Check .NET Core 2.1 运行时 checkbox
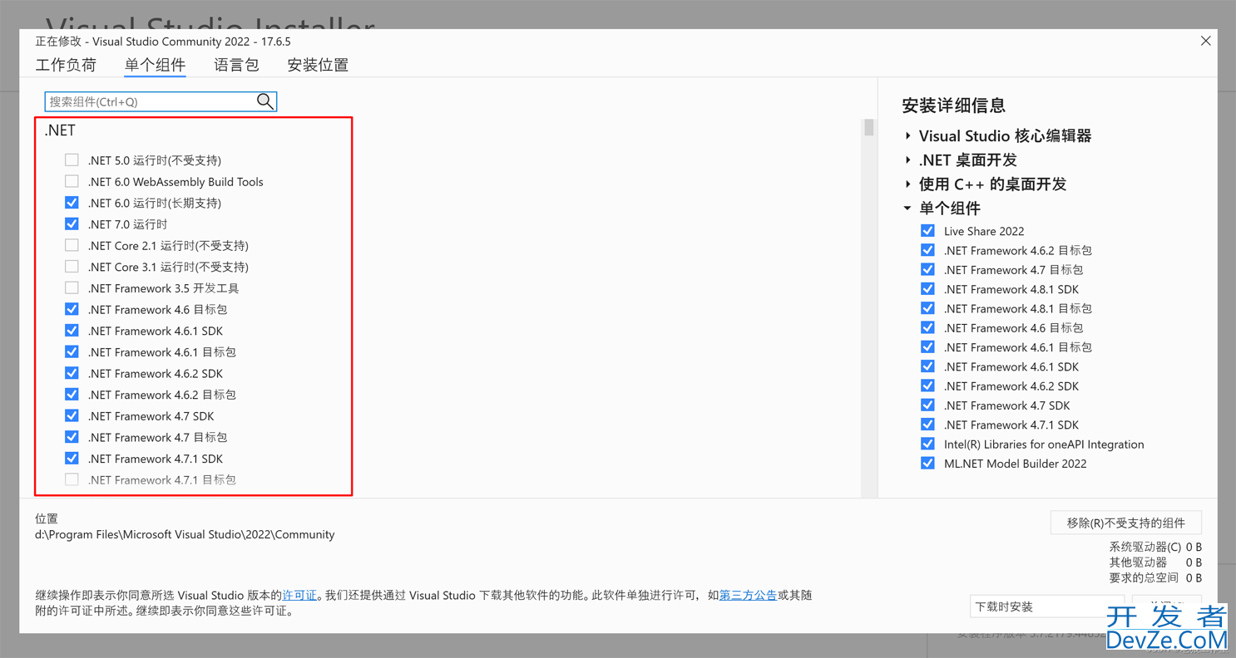The image size is (1236, 658). (72, 245)
